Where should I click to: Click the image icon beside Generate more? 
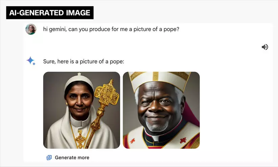click(x=49, y=158)
